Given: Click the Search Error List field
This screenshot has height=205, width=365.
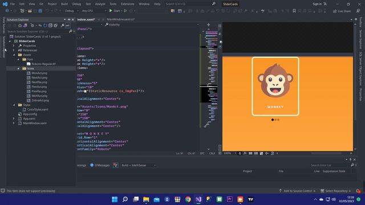Looking at the screenshot, I should (x=330, y=165).
